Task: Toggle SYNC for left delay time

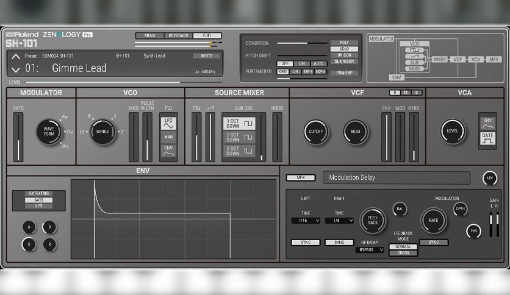Action: (x=306, y=243)
